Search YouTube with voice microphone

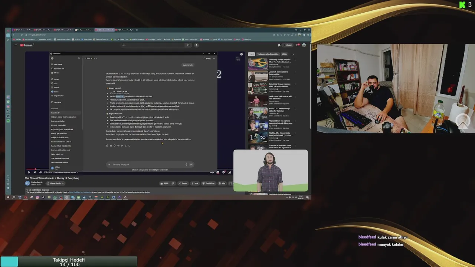(196, 45)
